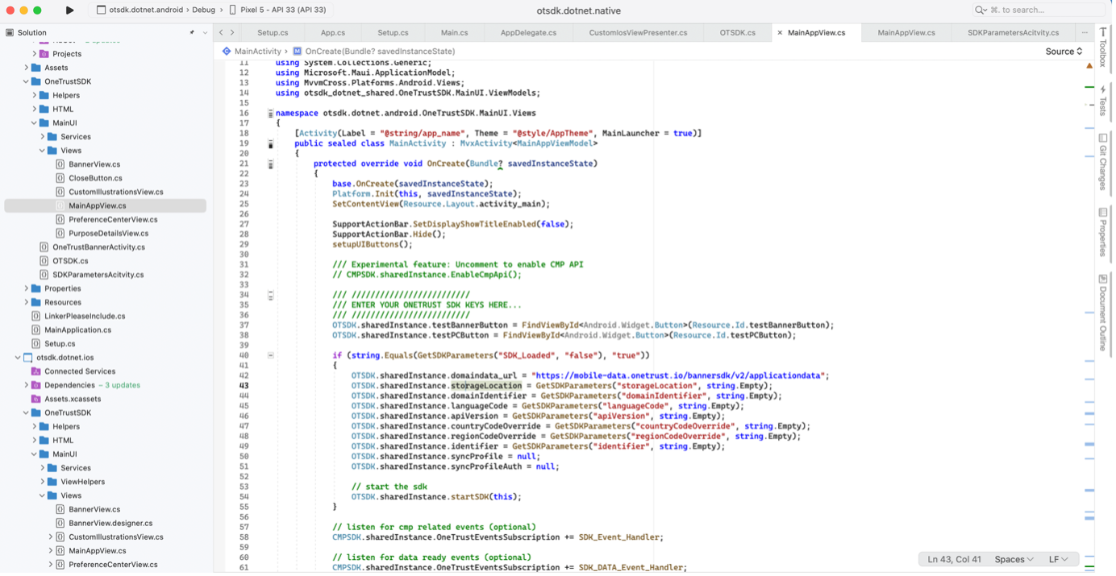
Task: Expand the Resources folder chevron
Action: click(27, 302)
